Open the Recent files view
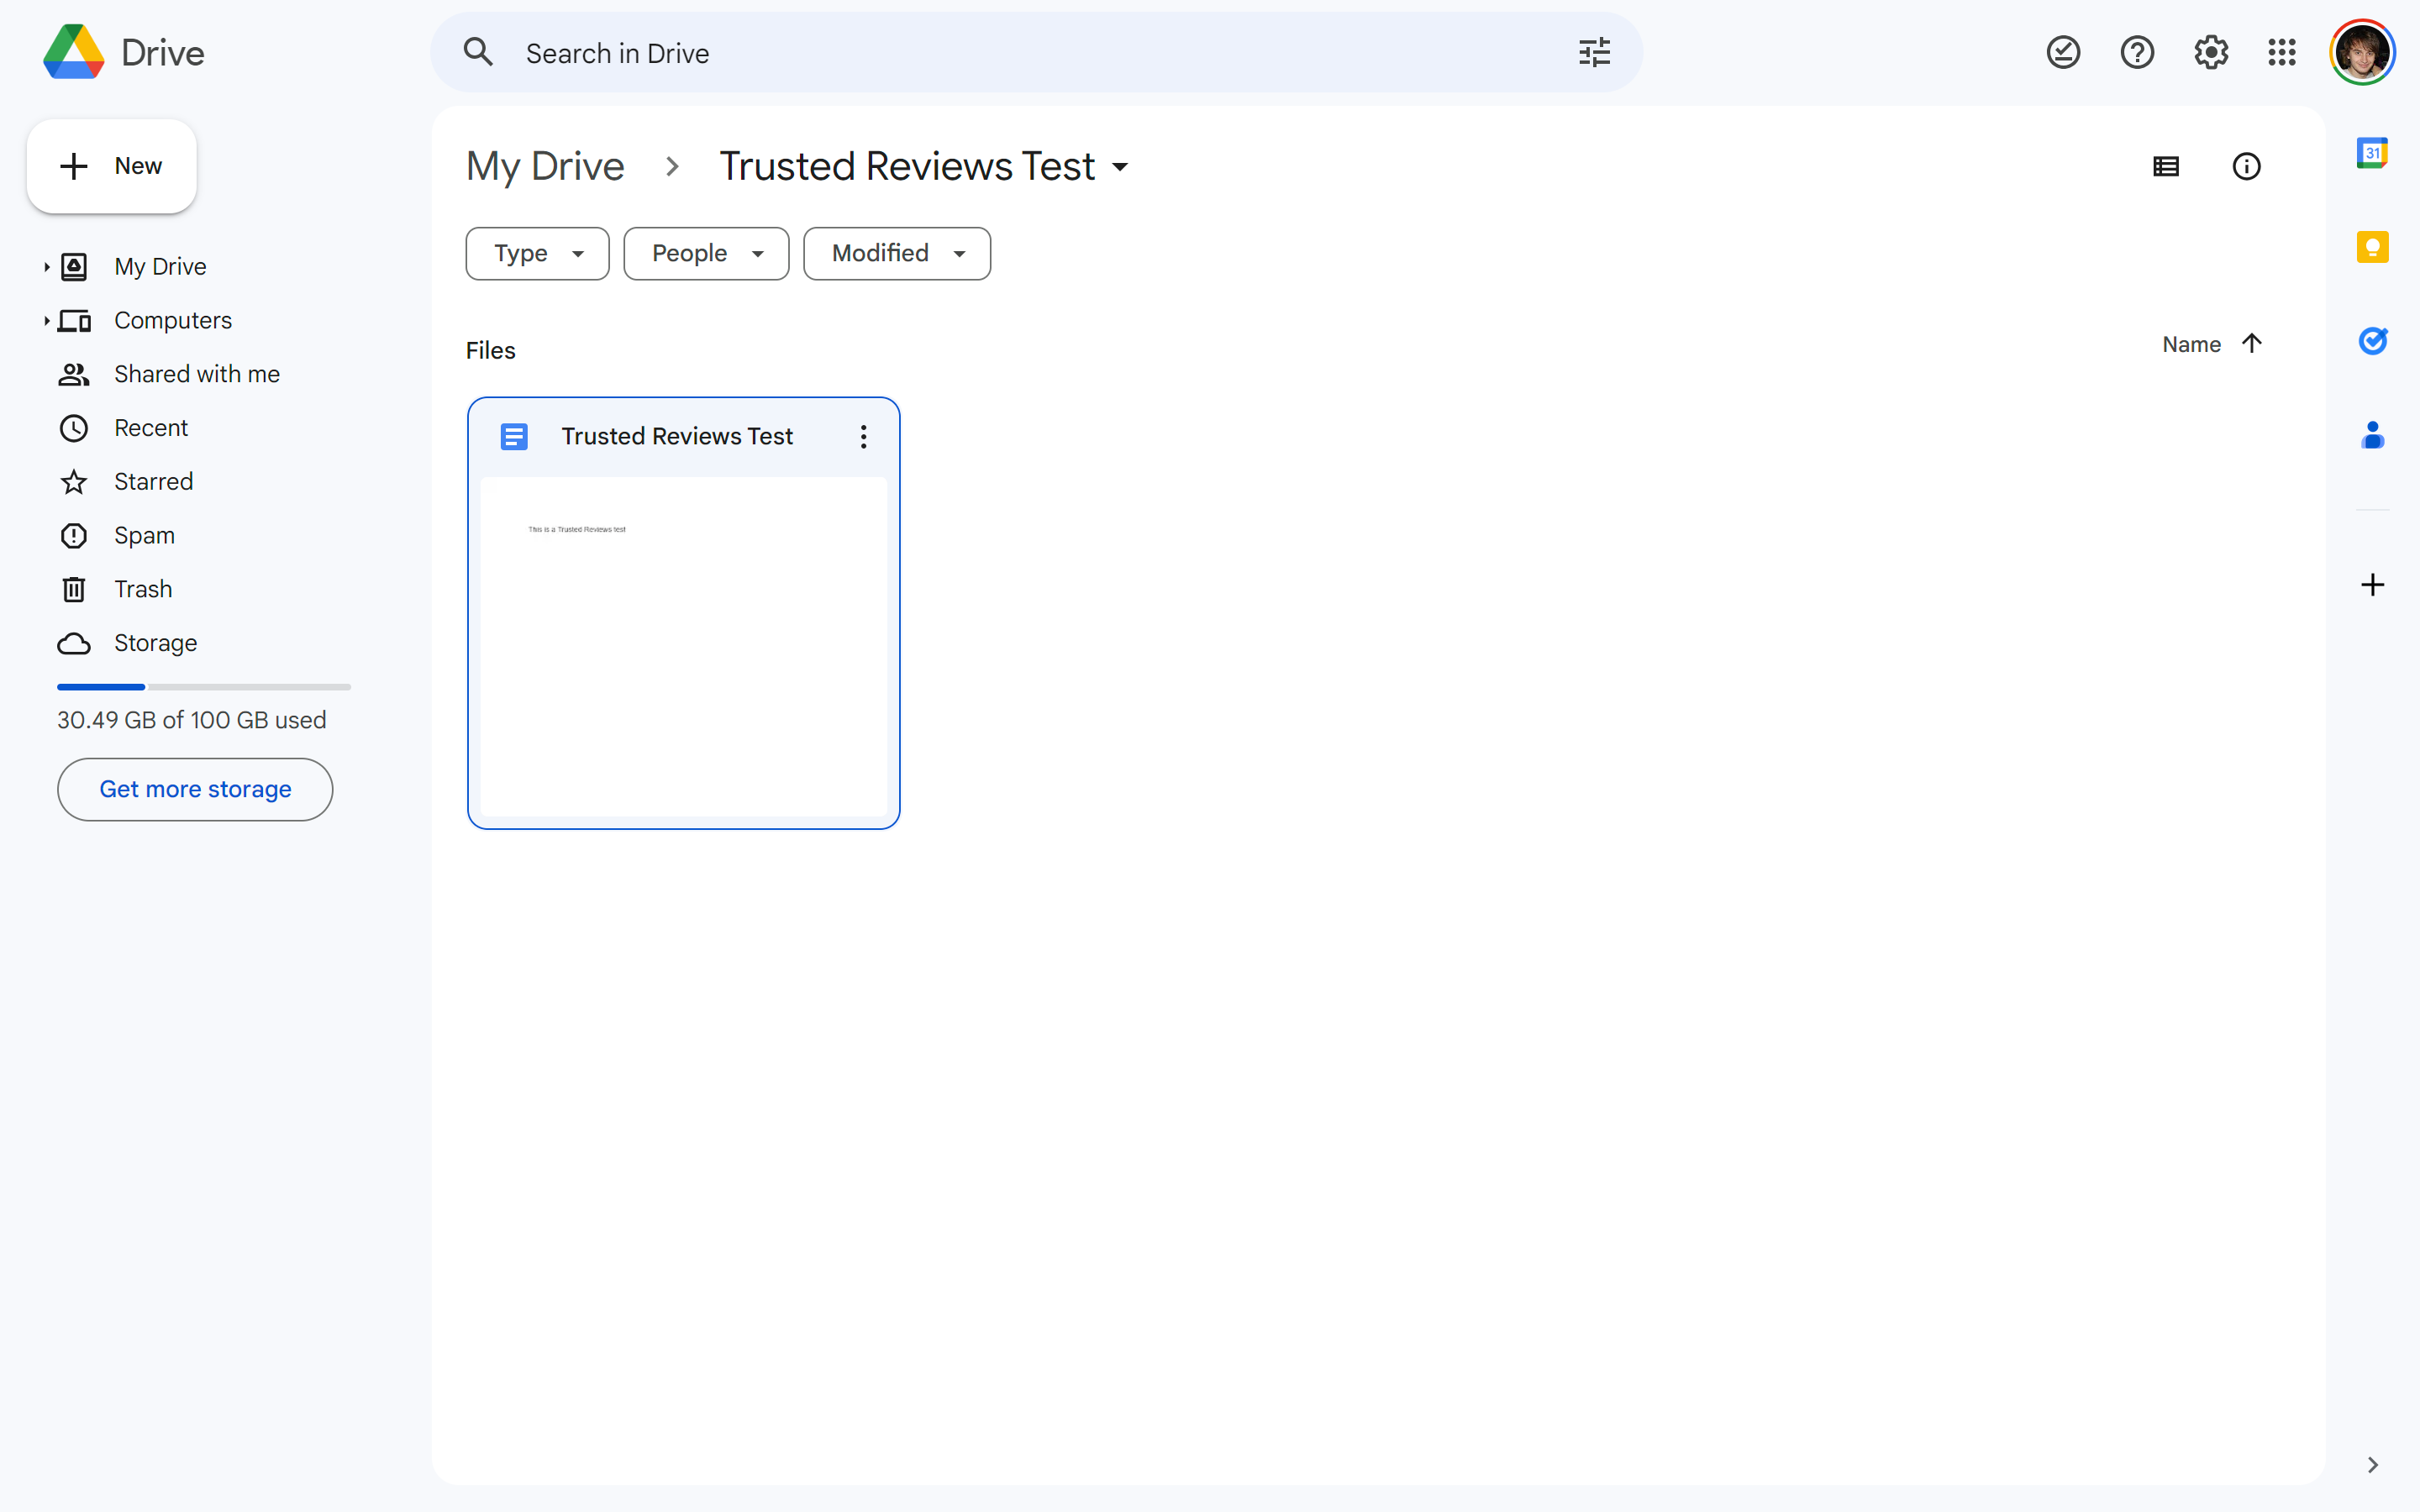 [151, 428]
